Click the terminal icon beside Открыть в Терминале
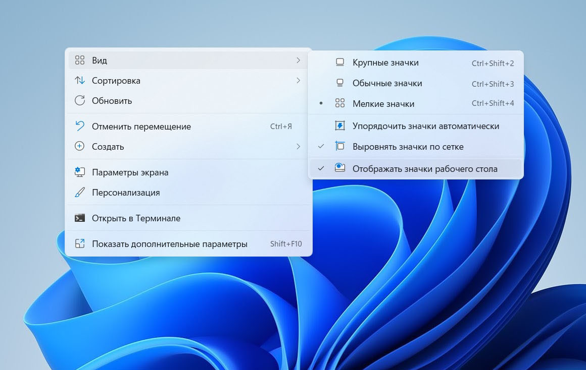586x370 pixels. [80, 218]
